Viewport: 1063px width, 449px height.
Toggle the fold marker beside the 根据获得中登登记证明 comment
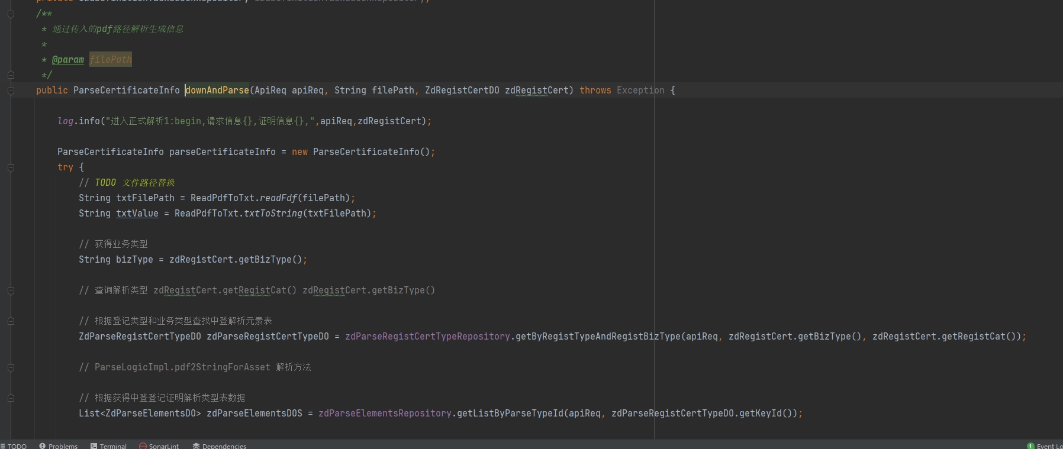[11, 398]
